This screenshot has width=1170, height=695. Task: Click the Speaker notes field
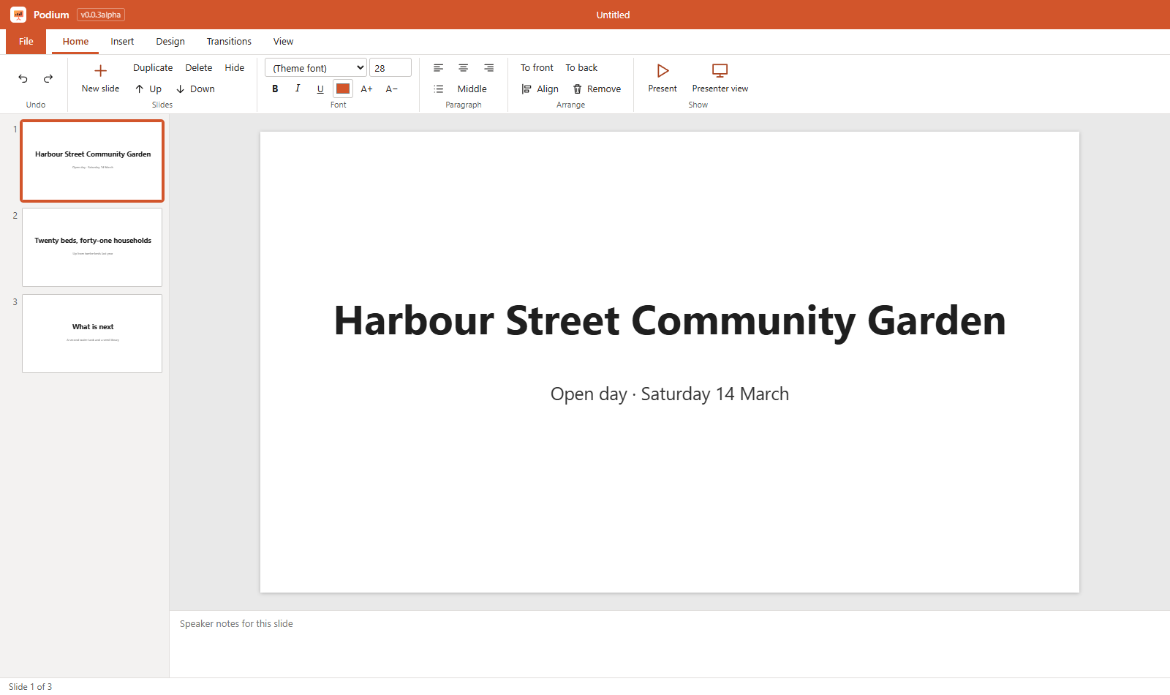670,644
